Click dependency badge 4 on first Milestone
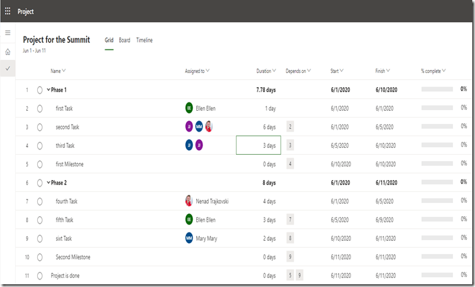The width and height of the screenshot is (475, 287). pos(291,164)
